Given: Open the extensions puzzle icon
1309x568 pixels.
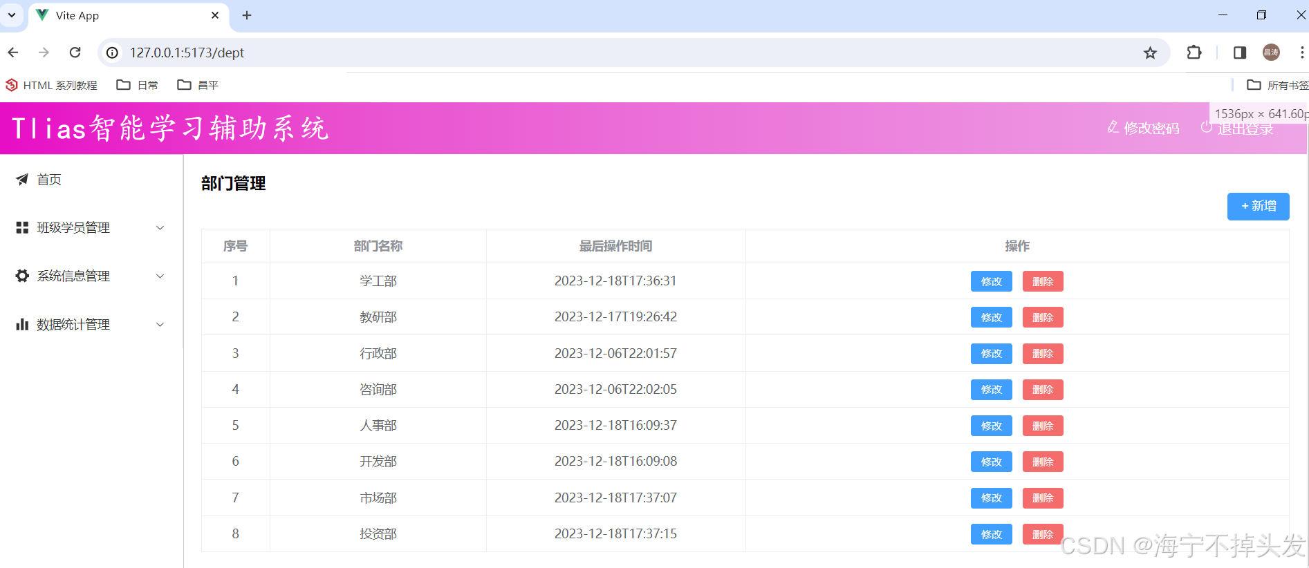Looking at the screenshot, I should (1194, 53).
